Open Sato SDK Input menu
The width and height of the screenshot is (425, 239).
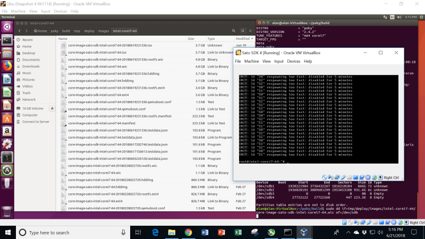pos(278,61)
